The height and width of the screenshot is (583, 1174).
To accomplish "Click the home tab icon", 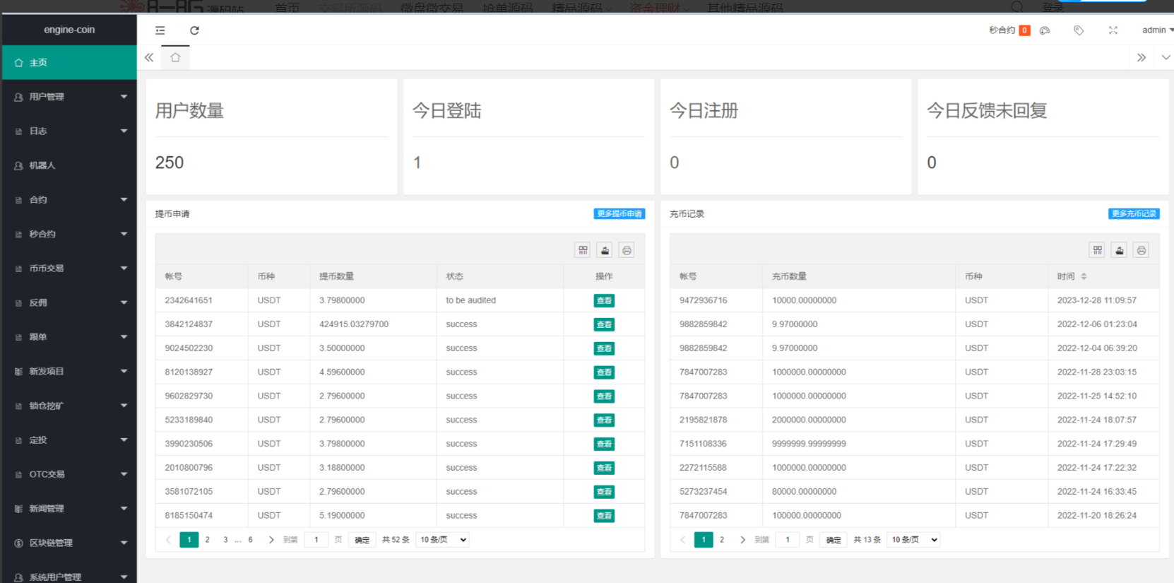I will click(175, 58).
